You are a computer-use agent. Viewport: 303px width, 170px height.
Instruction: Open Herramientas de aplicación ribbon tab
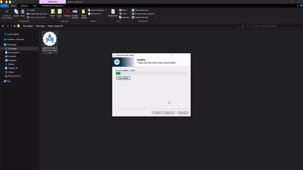(53, 6)
